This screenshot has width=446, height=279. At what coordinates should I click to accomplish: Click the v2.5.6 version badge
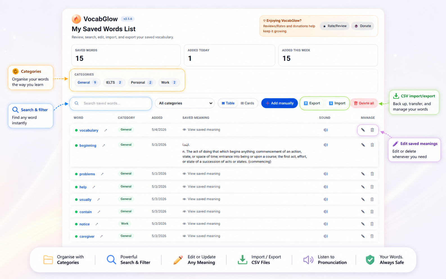(128, 19)
